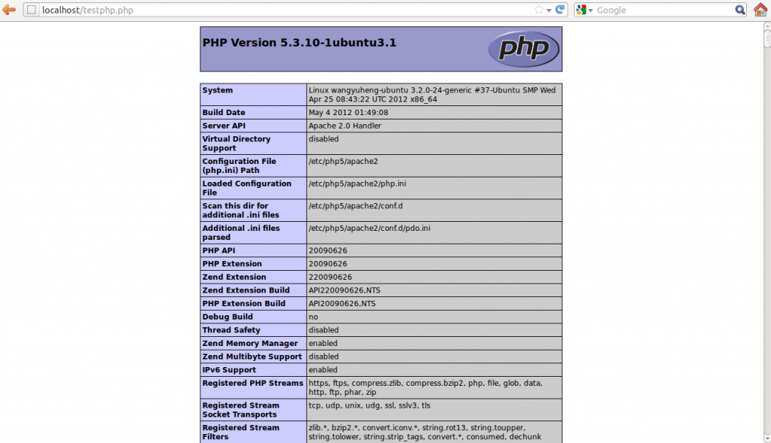The width and height of the screenshot is (771, 443).
Task: Click the "API220090626,NTS" value
Action: click(344, 290)
